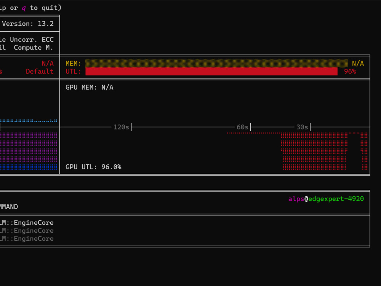Screen dimensions: 381x286
Task: Click the 'Version: 13.2' text
Action: (28, 24)
